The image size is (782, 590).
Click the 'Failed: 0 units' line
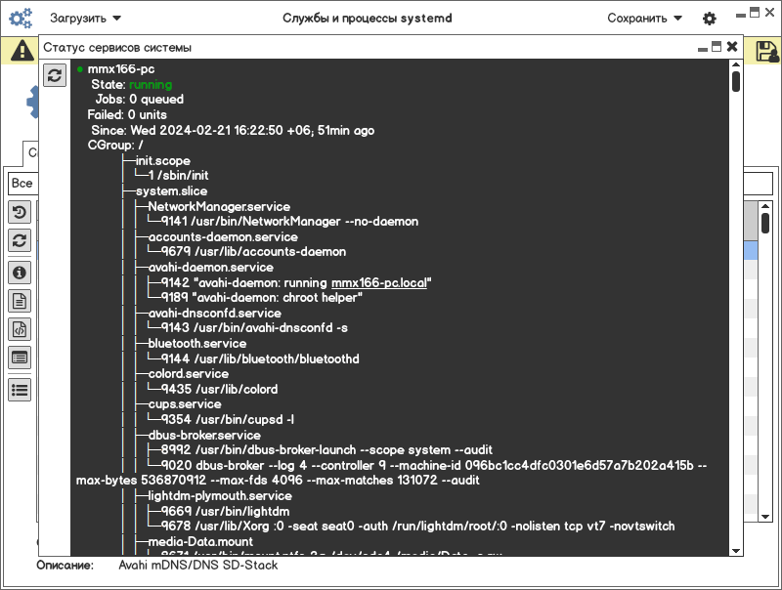[127, 115]
